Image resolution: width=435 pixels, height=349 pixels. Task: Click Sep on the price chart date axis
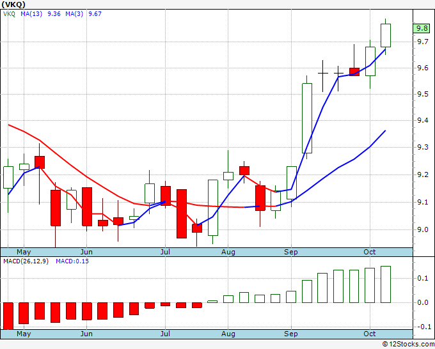(x=290, y=252)
